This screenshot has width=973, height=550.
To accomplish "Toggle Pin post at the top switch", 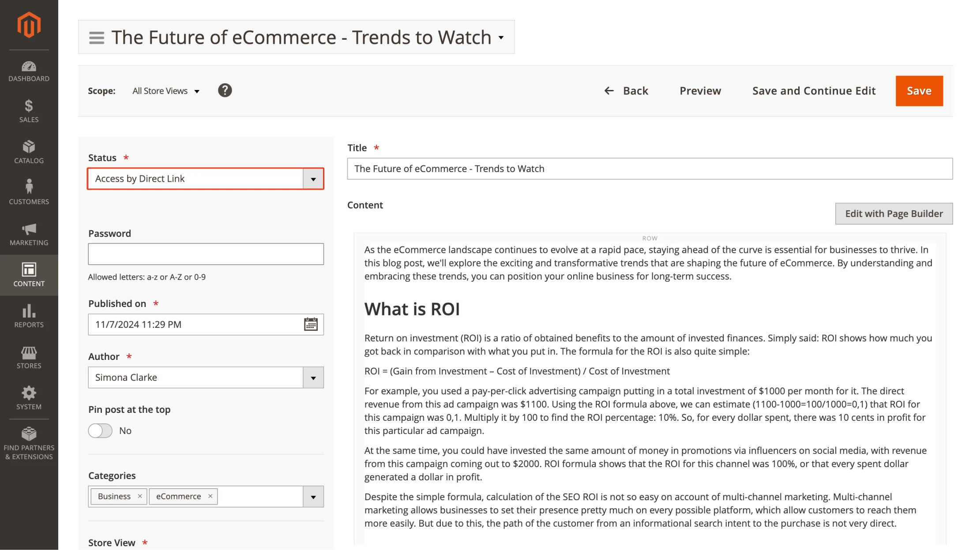I will 100,430.
